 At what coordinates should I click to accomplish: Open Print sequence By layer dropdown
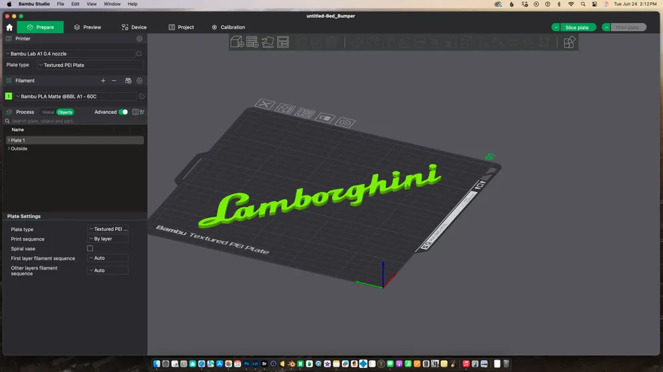[108, 238]
